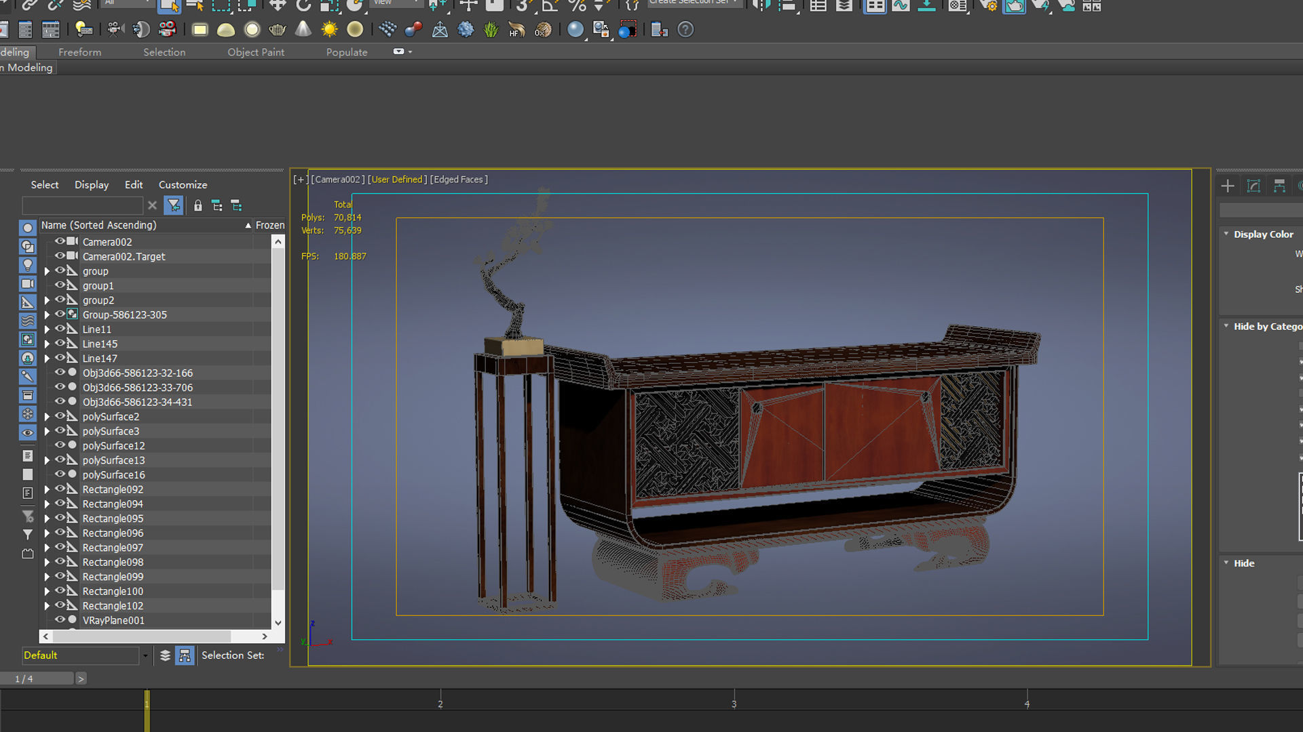Click the Rendered Frame Window teapot icon
The height and width of the screenshot is (732, 1303).
tap(1014, 6)
